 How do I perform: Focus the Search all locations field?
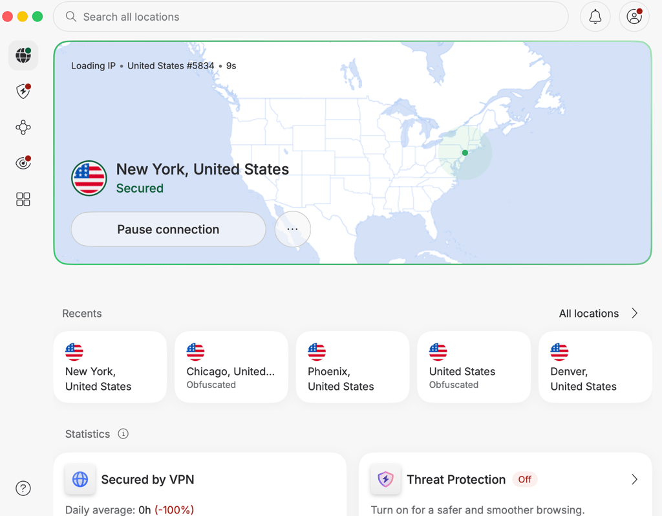[311, 17]
